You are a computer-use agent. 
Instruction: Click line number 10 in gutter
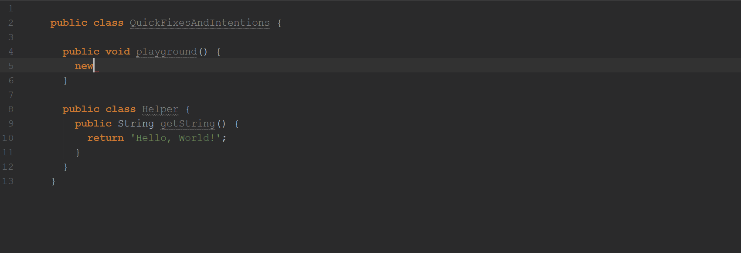coord(8,138)
